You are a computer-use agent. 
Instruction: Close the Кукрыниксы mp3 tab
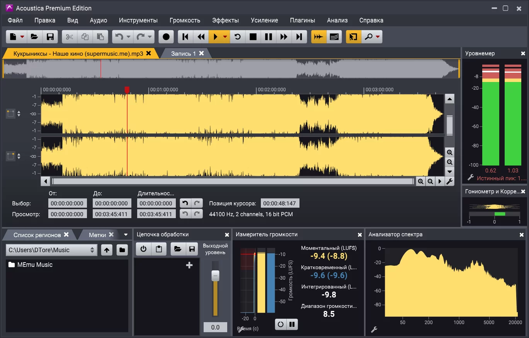coord(148,53)
